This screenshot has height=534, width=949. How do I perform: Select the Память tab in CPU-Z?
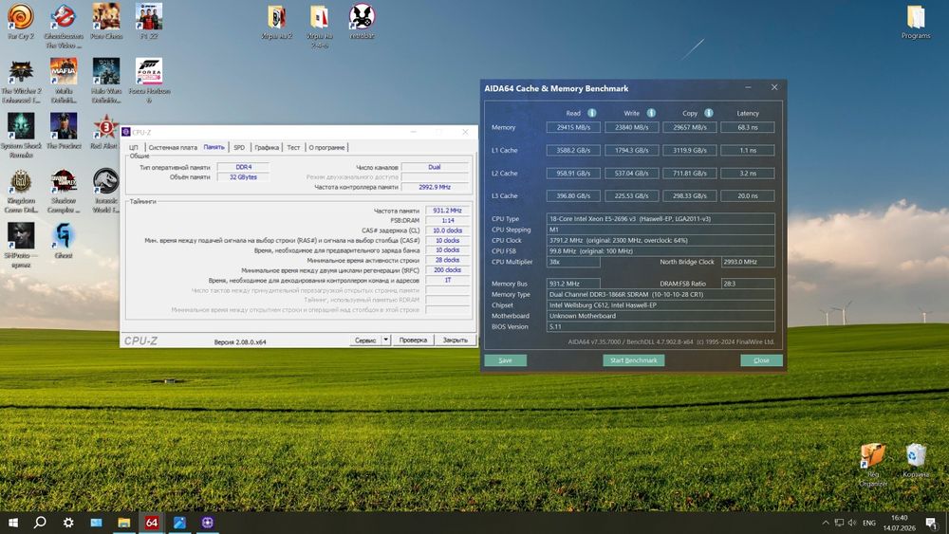click(214, 147)
